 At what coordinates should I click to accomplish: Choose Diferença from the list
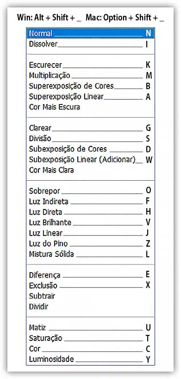point(90,275)
